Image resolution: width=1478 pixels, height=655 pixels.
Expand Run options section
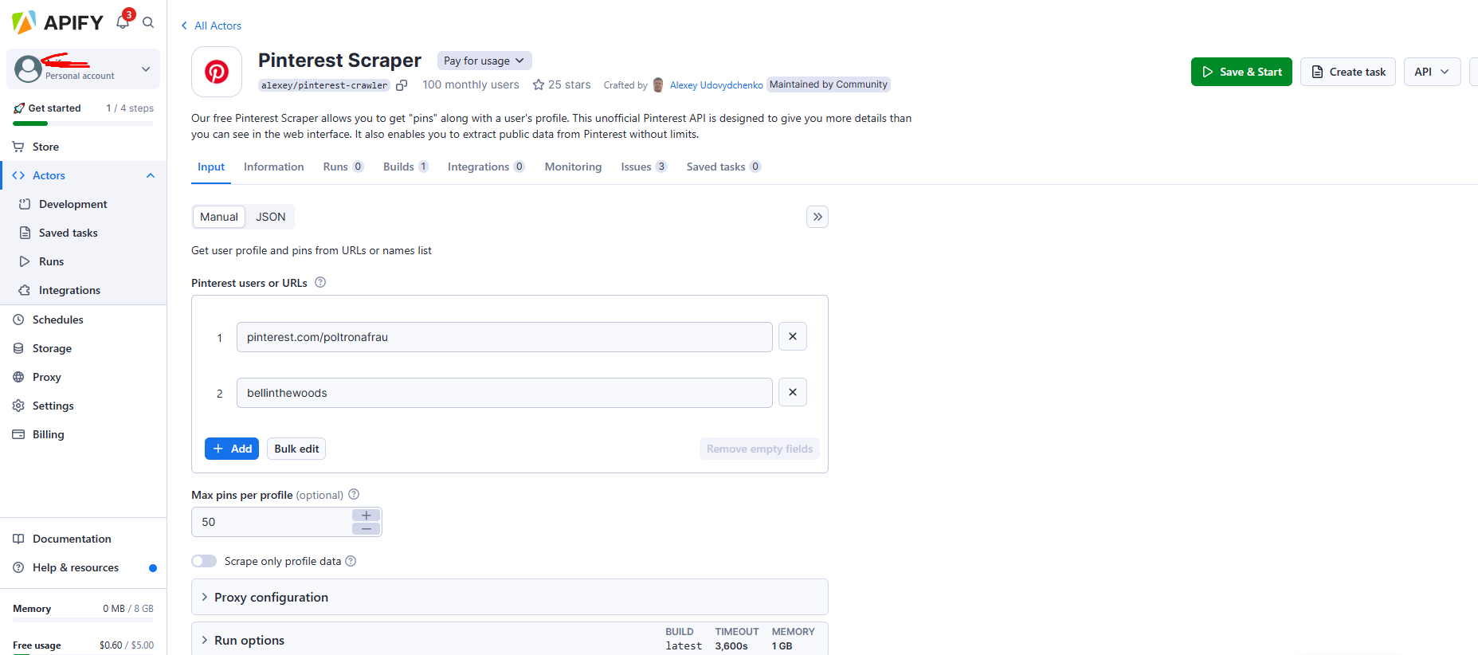[x=510, y=640]
